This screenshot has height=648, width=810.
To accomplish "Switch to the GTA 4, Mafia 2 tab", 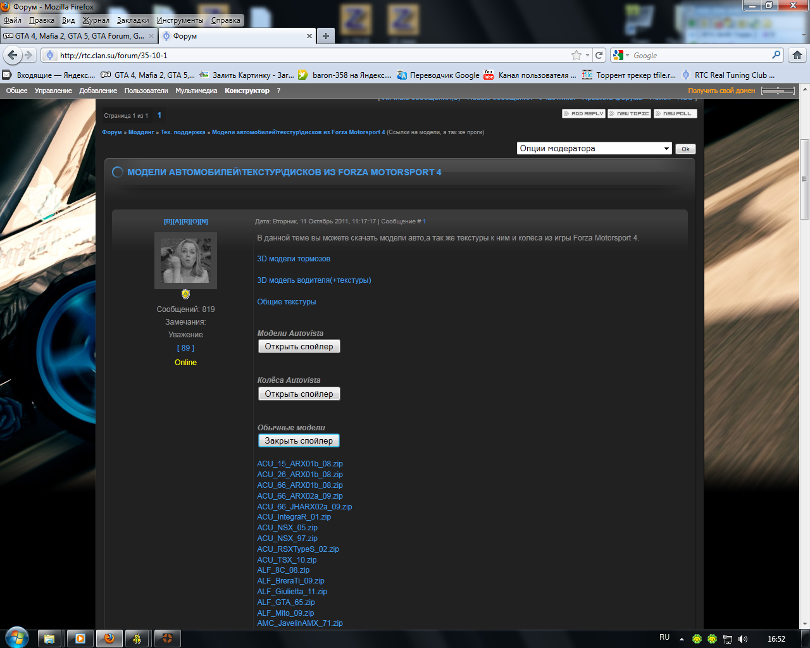I will (79, 36).
